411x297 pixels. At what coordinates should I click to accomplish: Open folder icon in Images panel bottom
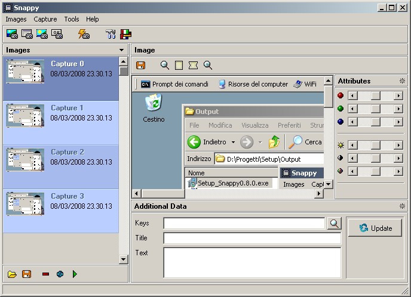coord(12,274)
